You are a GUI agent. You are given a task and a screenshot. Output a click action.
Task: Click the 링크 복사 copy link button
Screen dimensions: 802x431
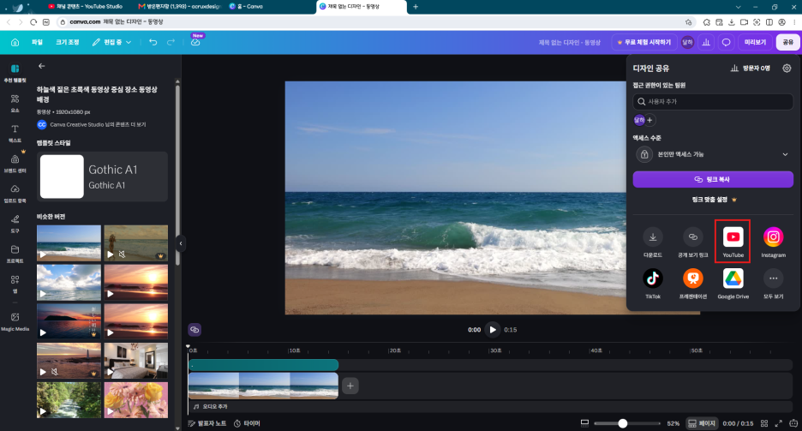point(713,179)
